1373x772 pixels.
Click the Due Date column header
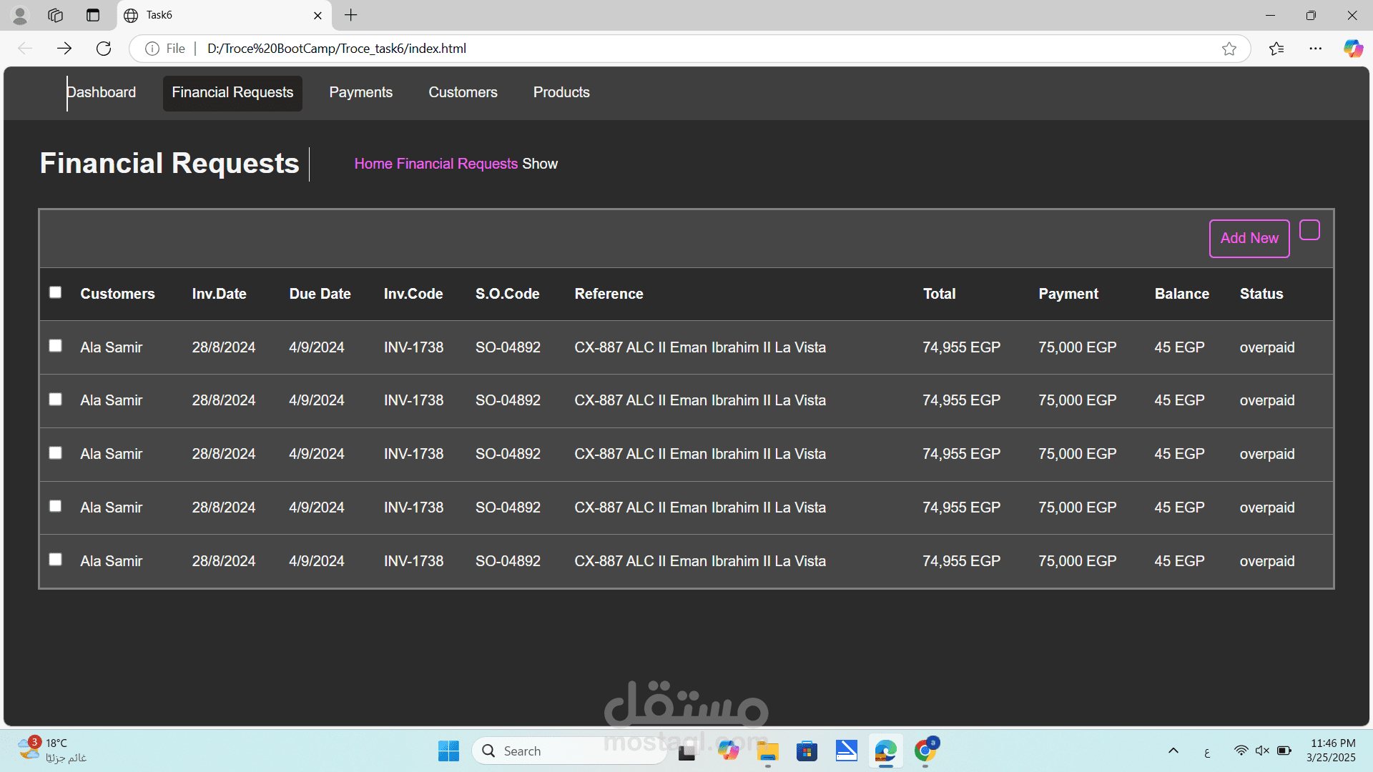point(320,294)
